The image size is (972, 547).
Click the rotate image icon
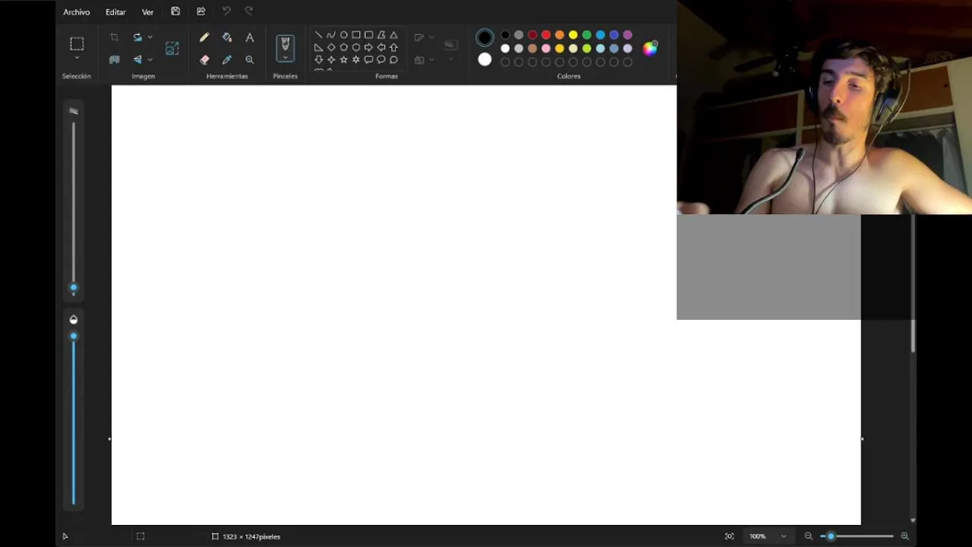137,37
